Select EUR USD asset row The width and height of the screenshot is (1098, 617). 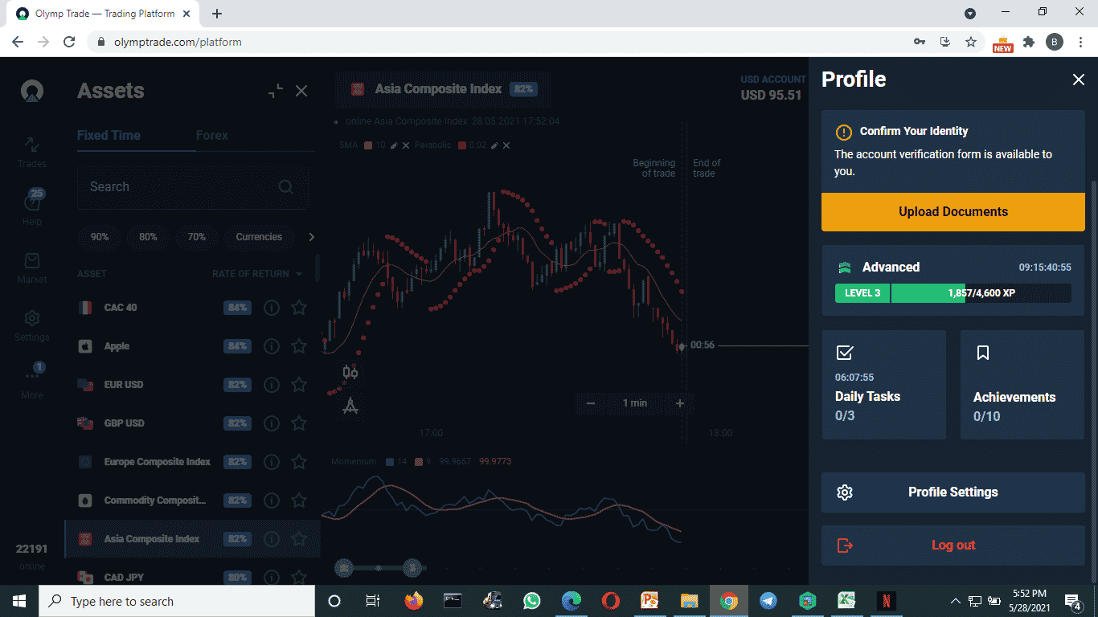[x=193, y=385]
